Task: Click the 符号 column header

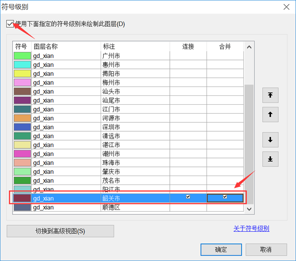Action: click(x=22, y=46)
